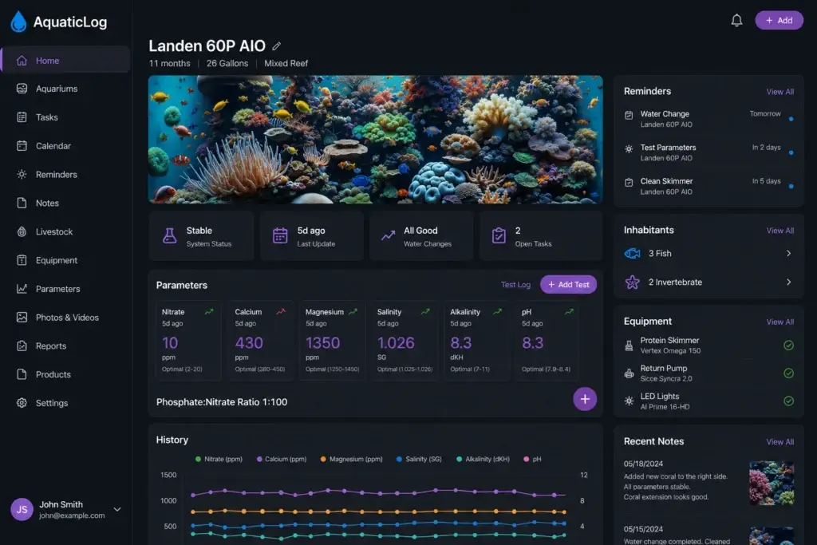Viewport: 817px width, 545px height.
Task: Click the Water Changes trend icon
Action: pos(389,236)
